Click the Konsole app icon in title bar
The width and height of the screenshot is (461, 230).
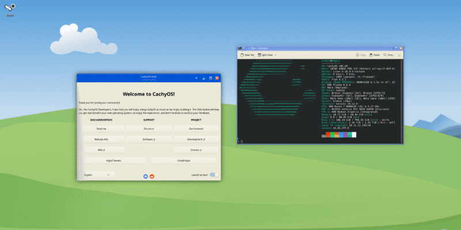240,48
